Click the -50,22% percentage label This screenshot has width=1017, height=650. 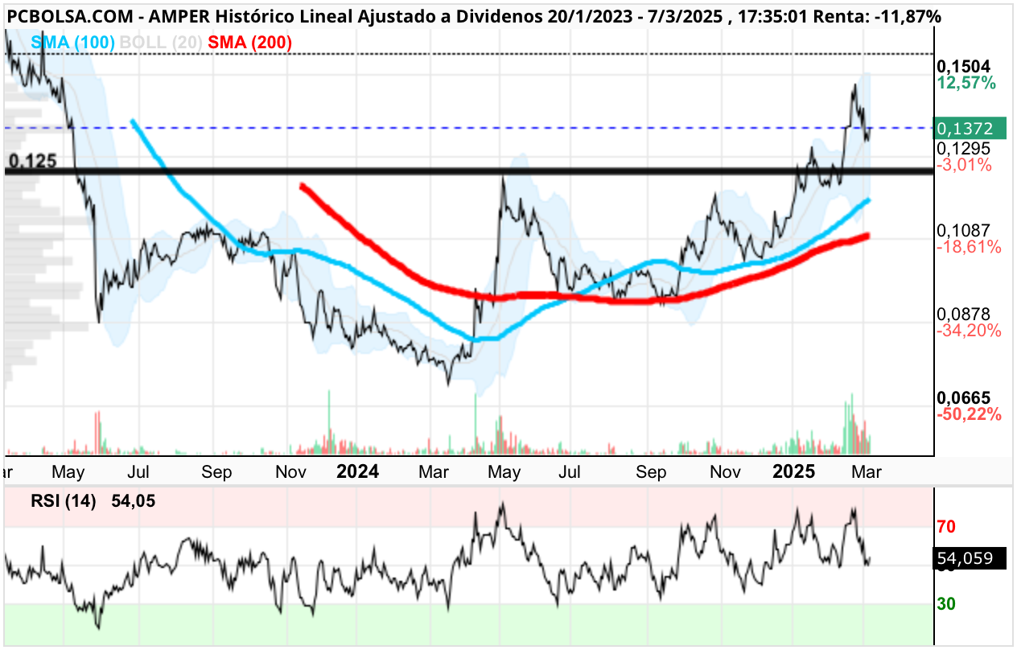pyautogui.click(x=969, y=414)
